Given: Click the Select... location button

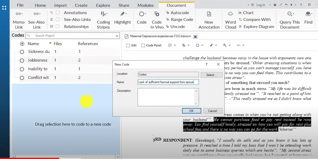Looking at the screenshot, I should click(x=211, y=75).
